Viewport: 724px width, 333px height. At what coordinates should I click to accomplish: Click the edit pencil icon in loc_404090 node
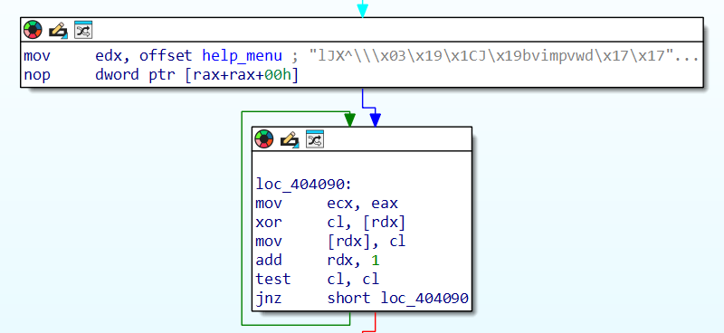coord(289,139)
